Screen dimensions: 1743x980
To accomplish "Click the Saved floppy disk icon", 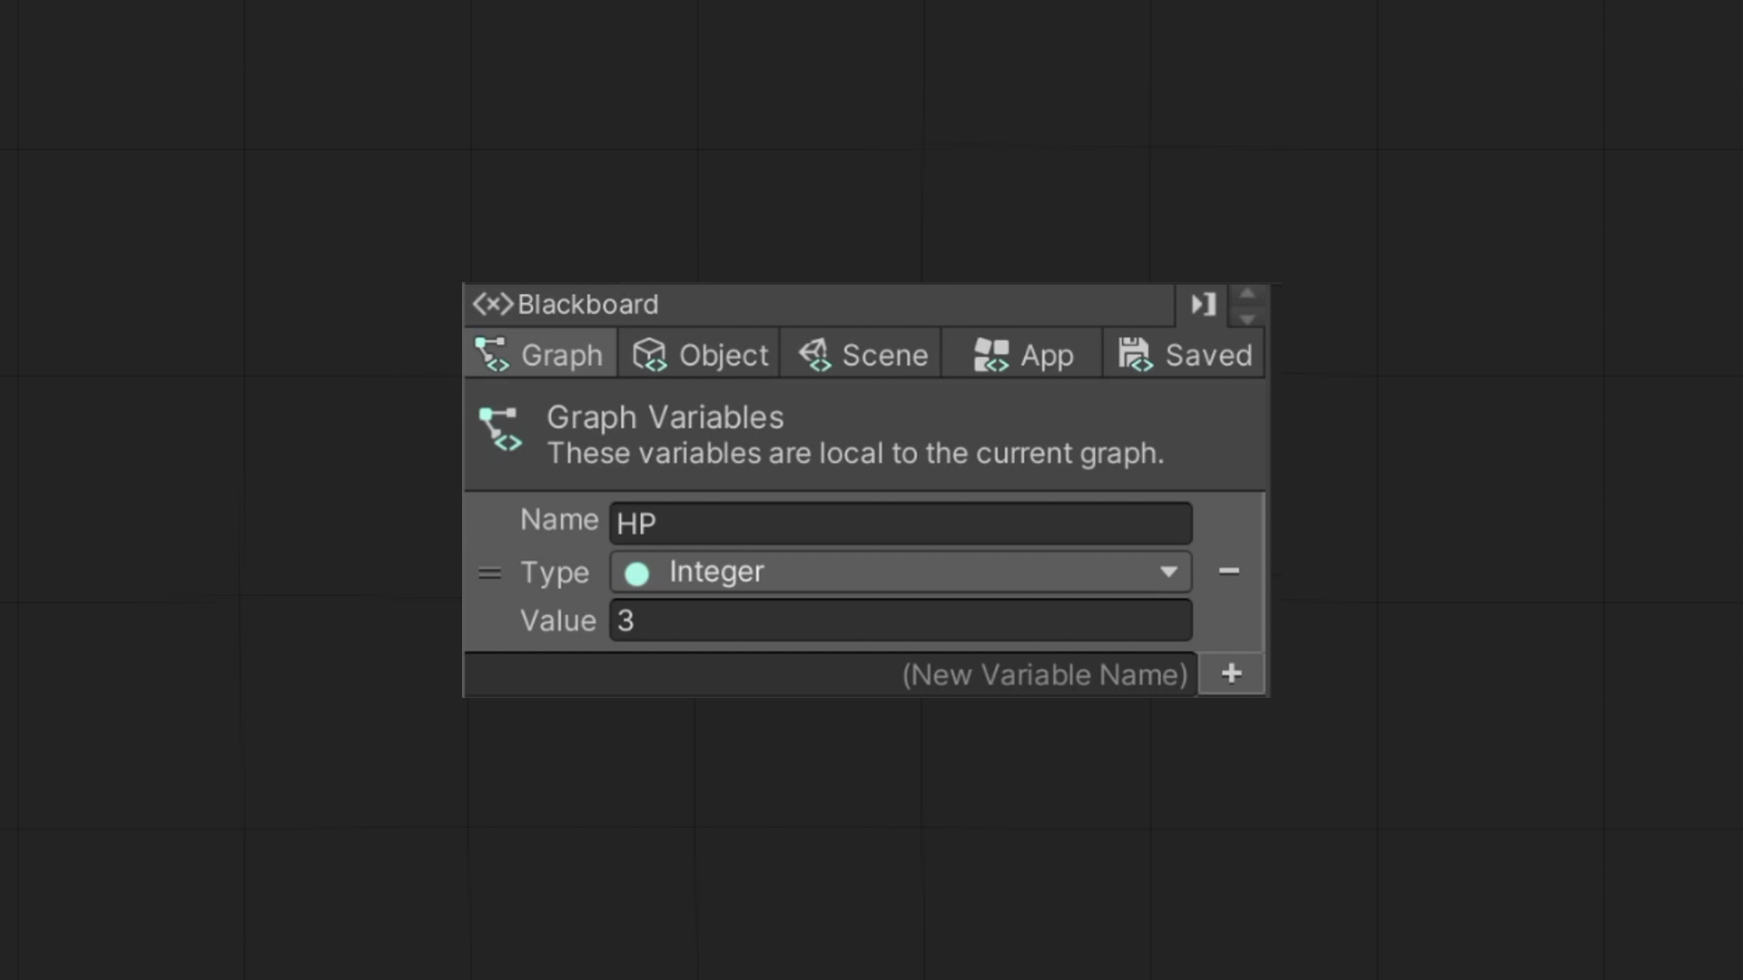I will (x=1135, y=355).
